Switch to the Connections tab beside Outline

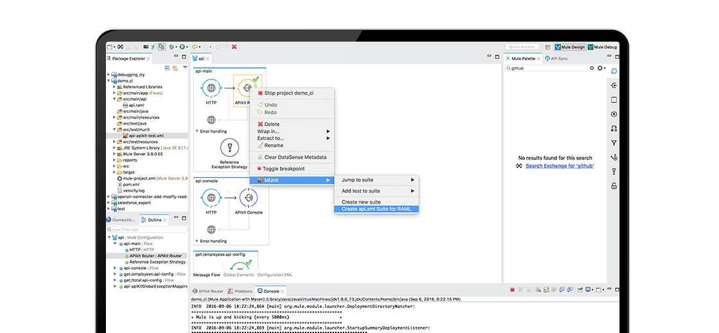click(x=121, y=220)
